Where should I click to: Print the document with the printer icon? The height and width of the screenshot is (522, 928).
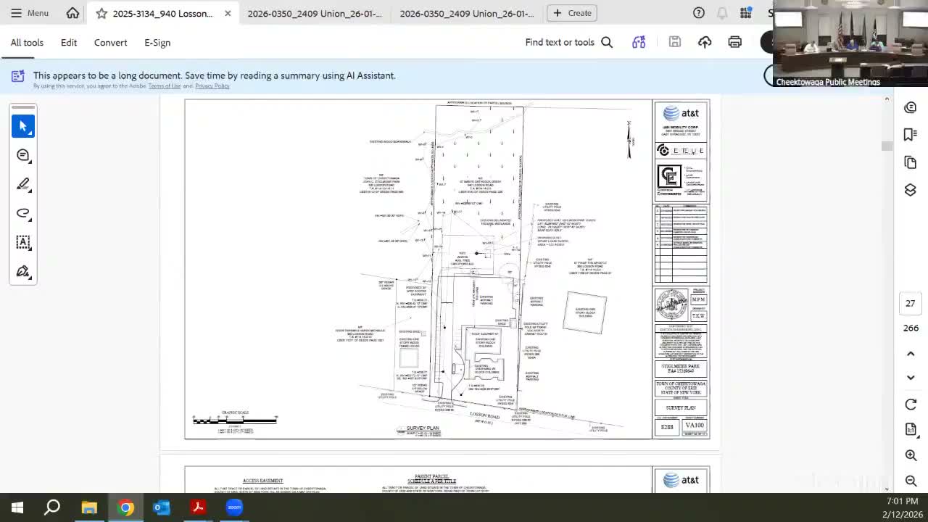click(735, 43)
